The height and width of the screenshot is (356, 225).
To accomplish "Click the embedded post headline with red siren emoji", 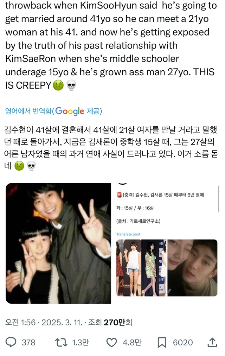I will pos(160,195).
